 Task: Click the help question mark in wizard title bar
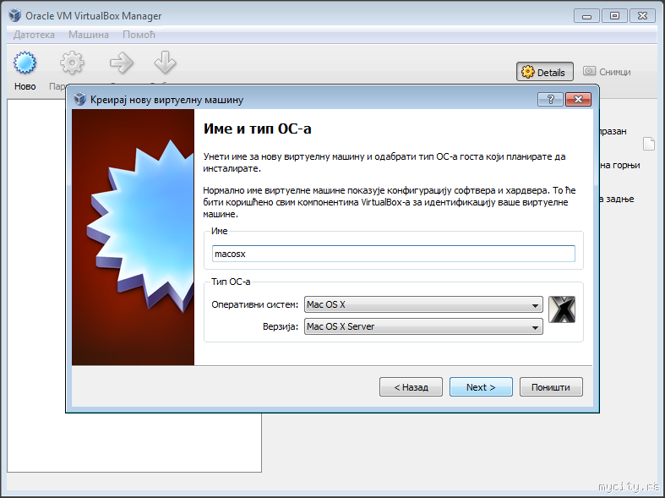tap(550, 99)
